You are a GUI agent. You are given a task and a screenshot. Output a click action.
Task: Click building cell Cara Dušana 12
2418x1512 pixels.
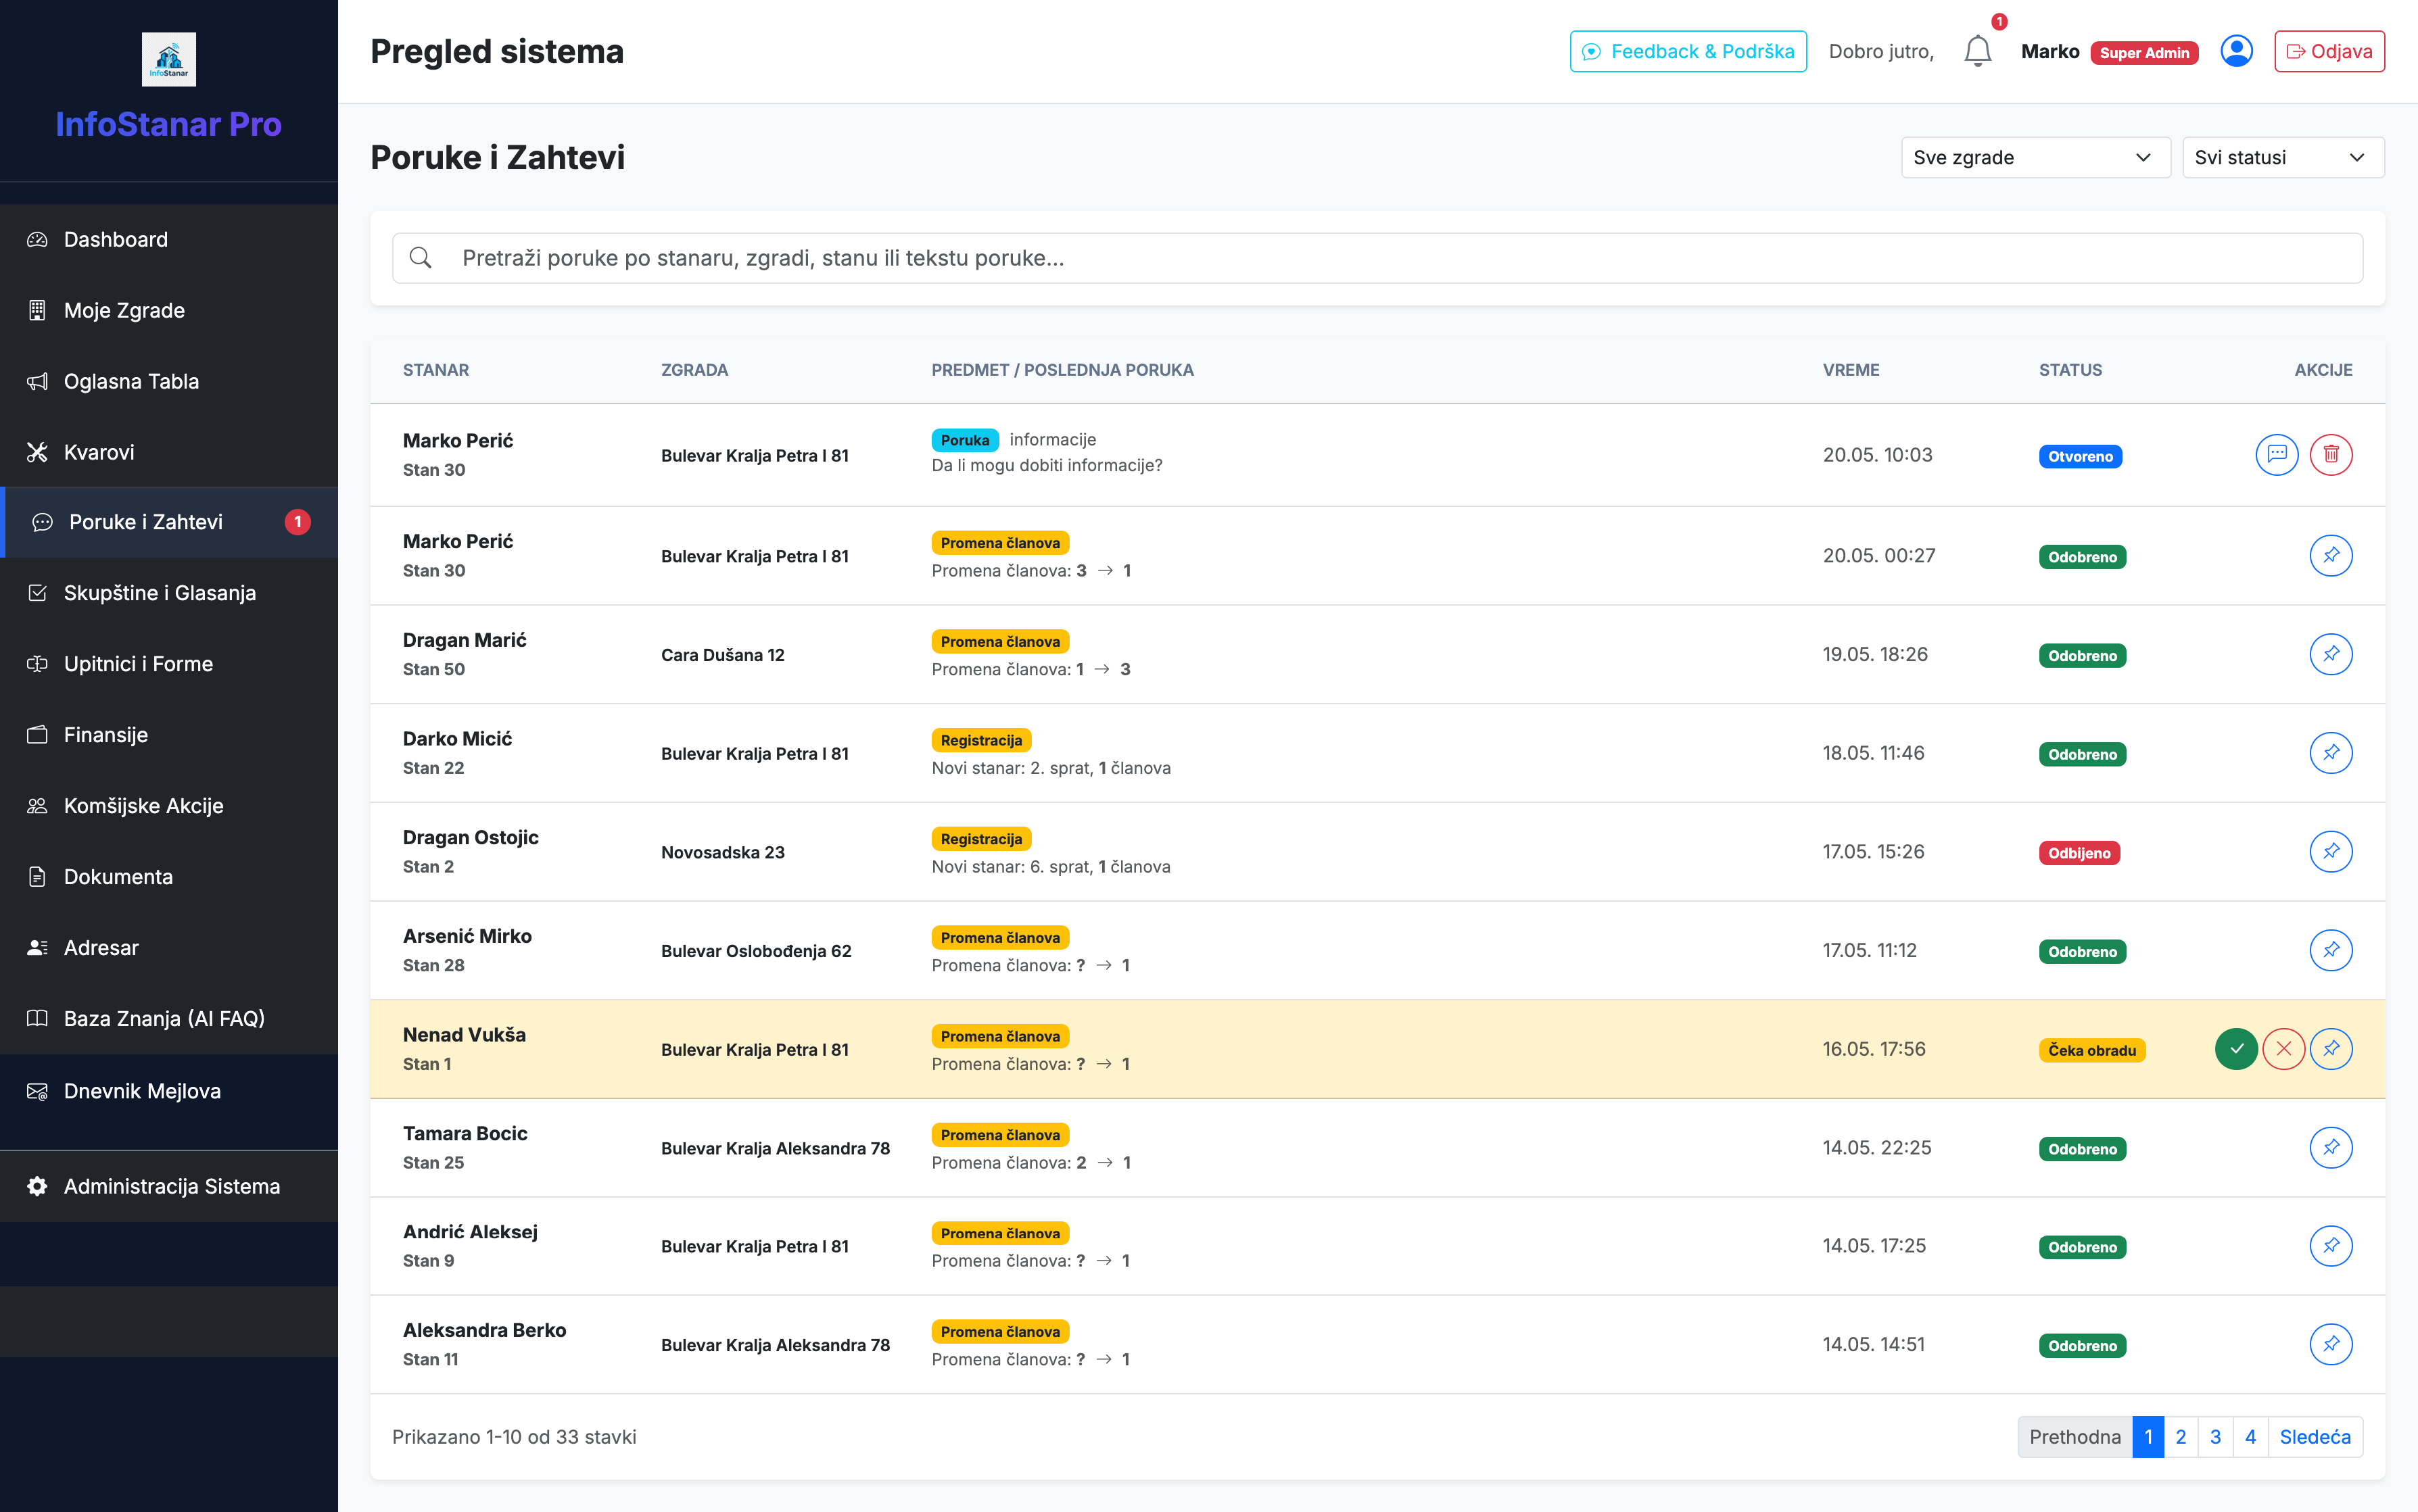click(722, 655)
